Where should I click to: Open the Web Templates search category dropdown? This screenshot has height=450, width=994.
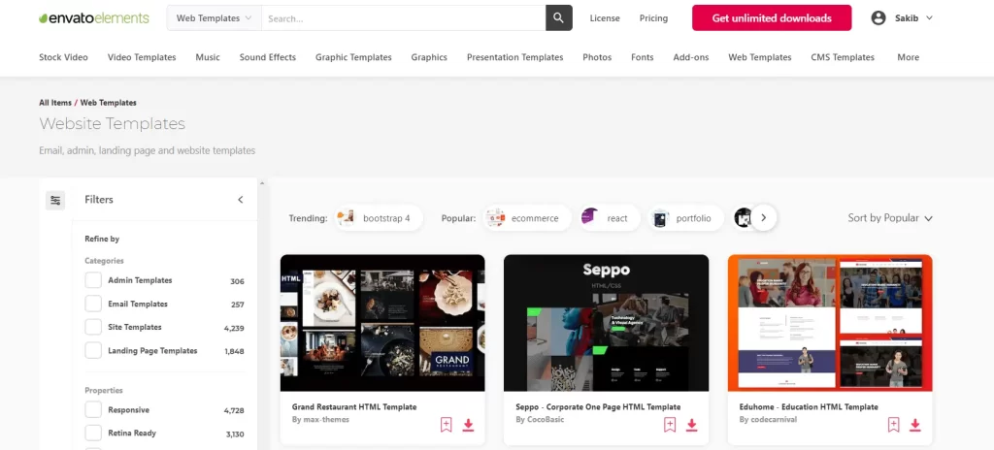click(215, 18)
